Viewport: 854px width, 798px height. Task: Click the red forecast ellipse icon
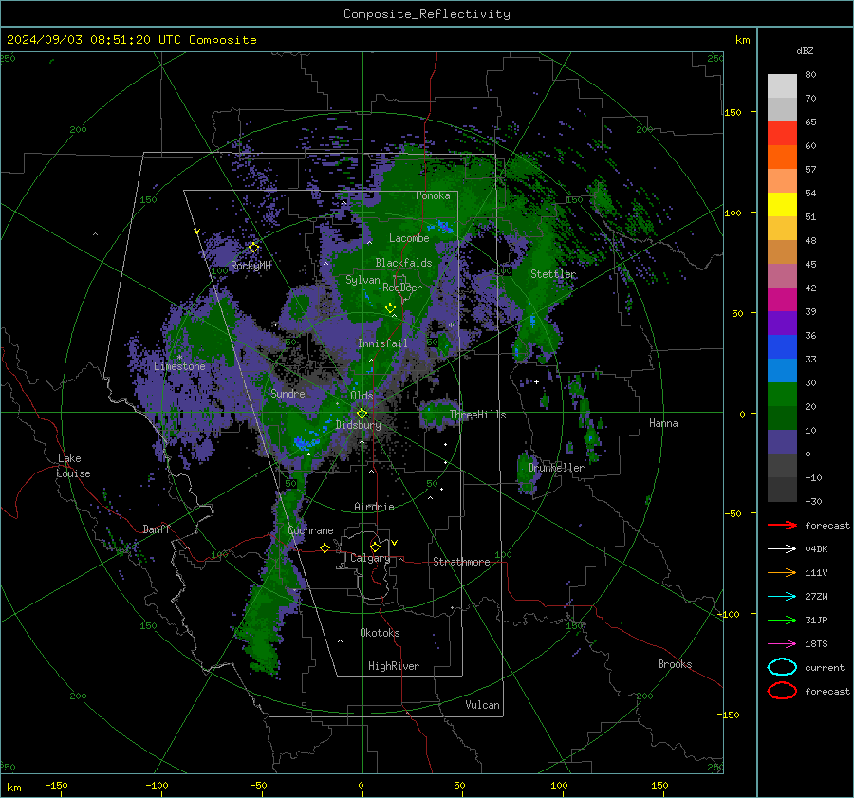click(782, 691)
